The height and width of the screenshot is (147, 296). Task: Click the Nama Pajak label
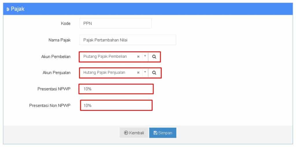click(60, 40)
